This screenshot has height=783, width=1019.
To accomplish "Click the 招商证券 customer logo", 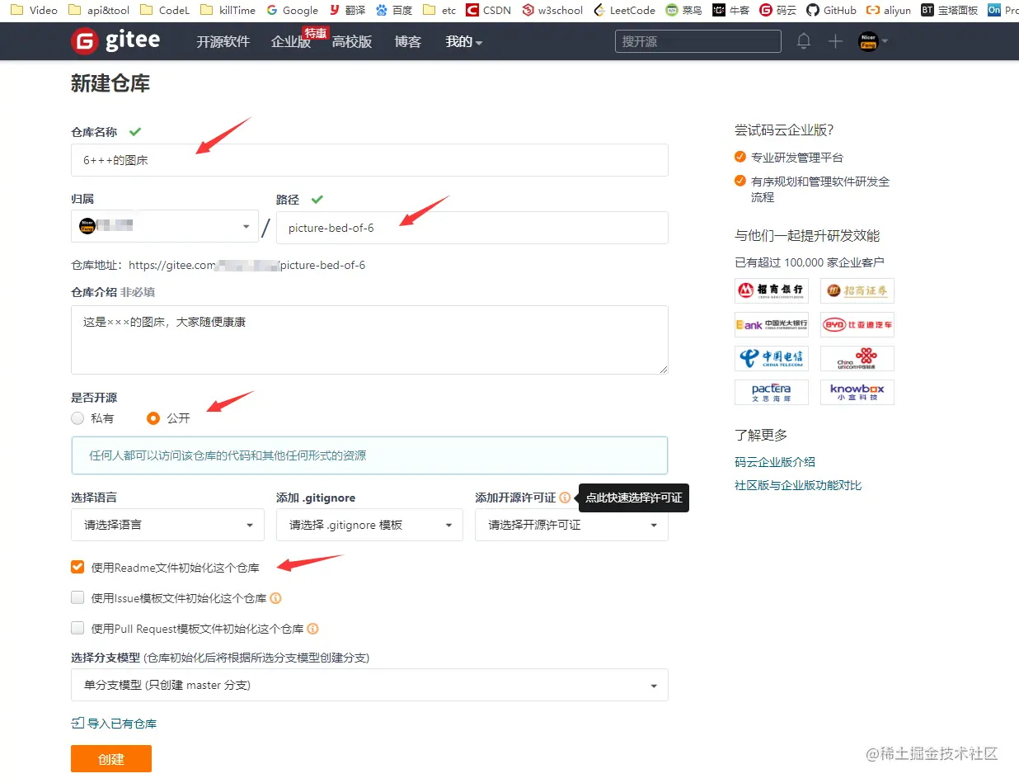I will tap(857, 290).
